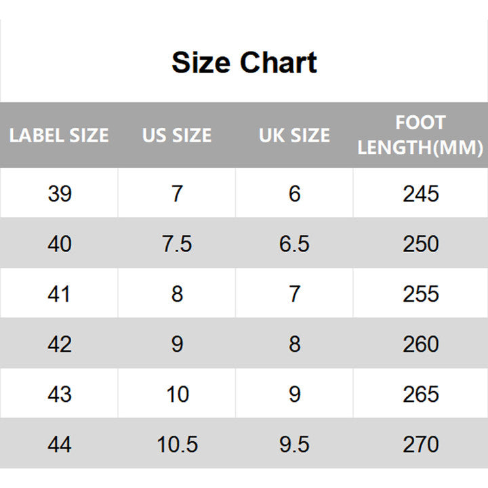
Task: Choose label size 41 cell
Action: 60,294
